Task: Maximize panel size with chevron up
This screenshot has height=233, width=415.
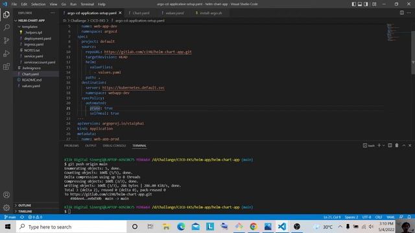Action: coord(404,146)
